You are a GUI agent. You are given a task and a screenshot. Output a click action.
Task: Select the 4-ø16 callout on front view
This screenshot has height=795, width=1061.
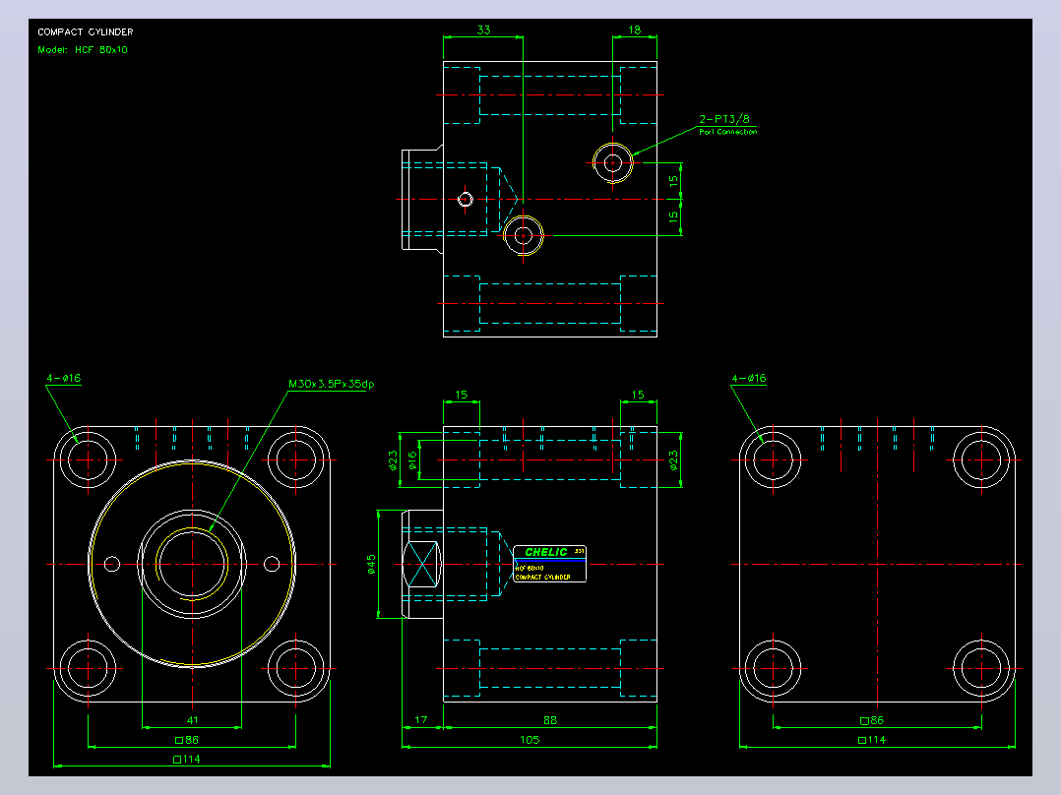[x=64, y=378]
